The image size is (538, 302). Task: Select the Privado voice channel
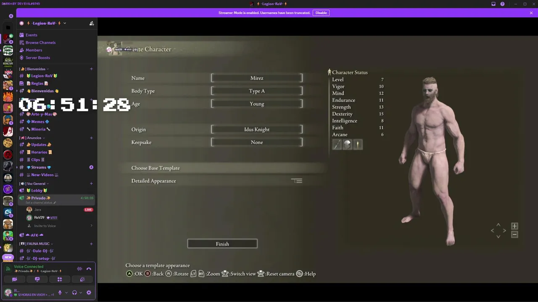[38, 198]
